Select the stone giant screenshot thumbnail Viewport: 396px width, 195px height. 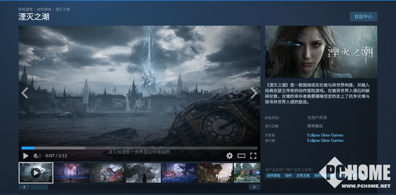coord(143,173)
